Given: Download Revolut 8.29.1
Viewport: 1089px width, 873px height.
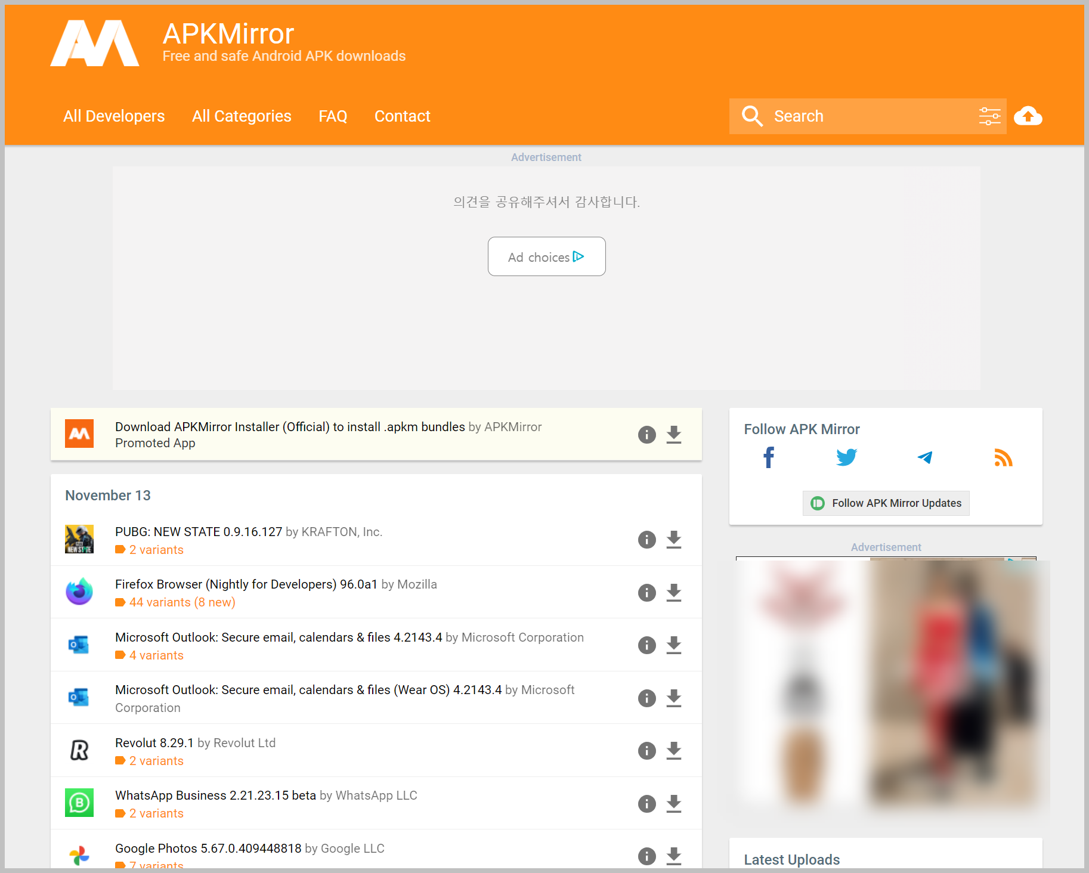Looking at the screenshot, I should (674, 751).
